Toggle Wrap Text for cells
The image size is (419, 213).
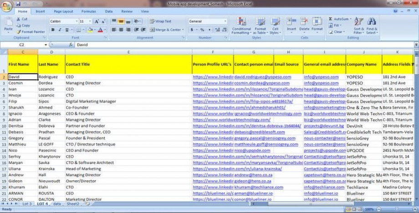coord(160,21)
